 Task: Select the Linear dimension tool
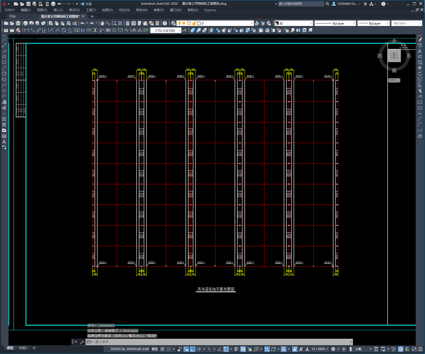(x=26, y=30)
